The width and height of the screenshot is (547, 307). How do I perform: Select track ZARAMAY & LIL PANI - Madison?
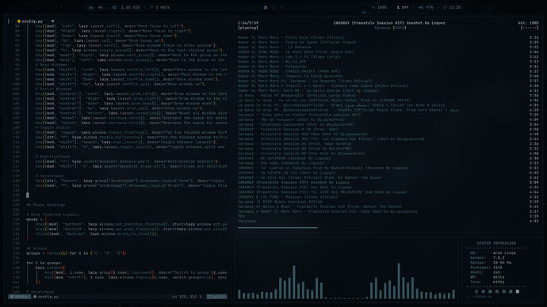click(x=288, y=197)
